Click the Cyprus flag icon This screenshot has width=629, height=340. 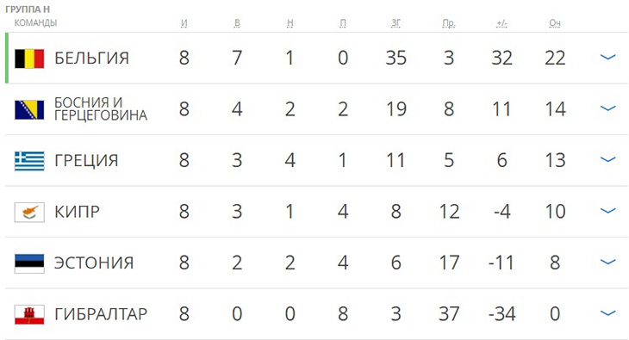(x=29, y=213)
